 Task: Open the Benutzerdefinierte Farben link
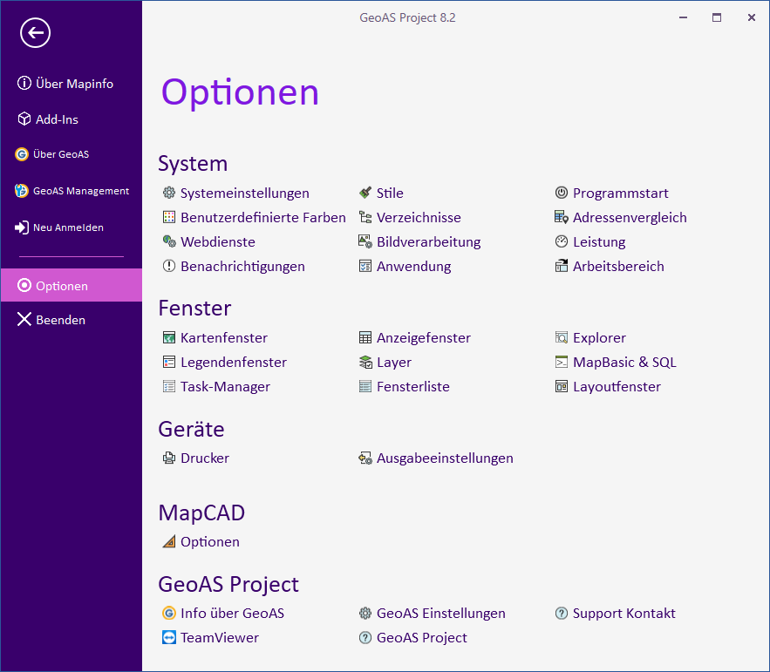[263, 217]
